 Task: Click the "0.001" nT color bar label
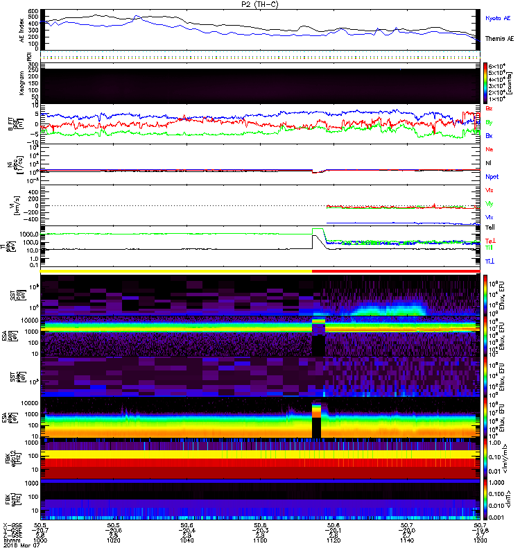(x=496, y=518)
